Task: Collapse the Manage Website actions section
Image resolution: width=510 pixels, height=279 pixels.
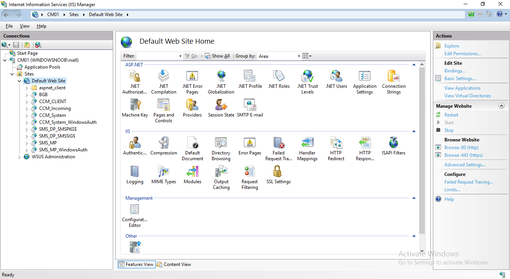Action: pyautogui.click(x=501, y=106)
